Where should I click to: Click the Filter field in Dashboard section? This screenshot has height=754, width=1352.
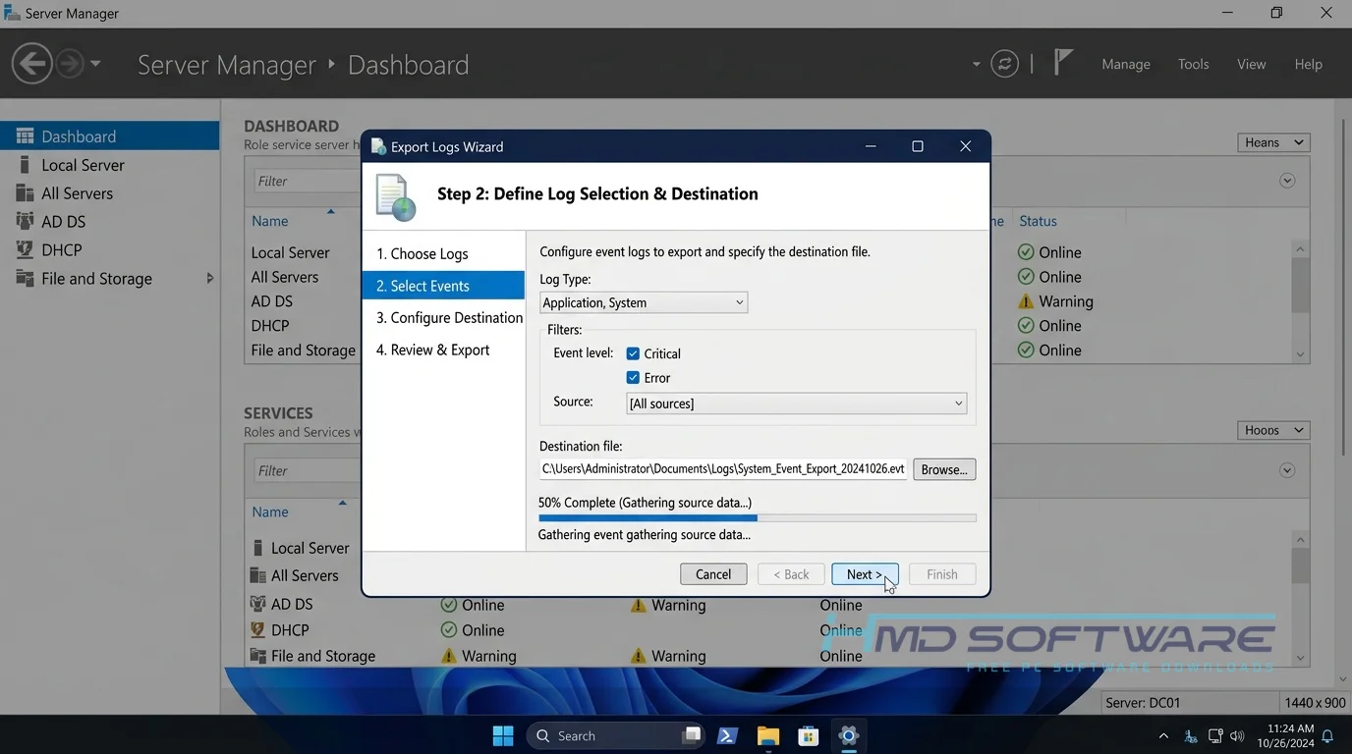click(x=308, y=181)
